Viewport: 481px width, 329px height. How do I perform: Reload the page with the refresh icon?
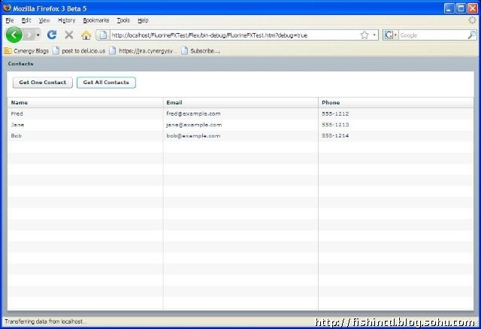coord(52,35)
